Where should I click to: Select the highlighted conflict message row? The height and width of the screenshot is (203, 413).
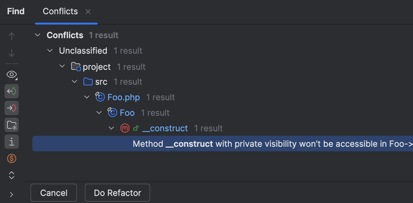[x=223, y=144]
